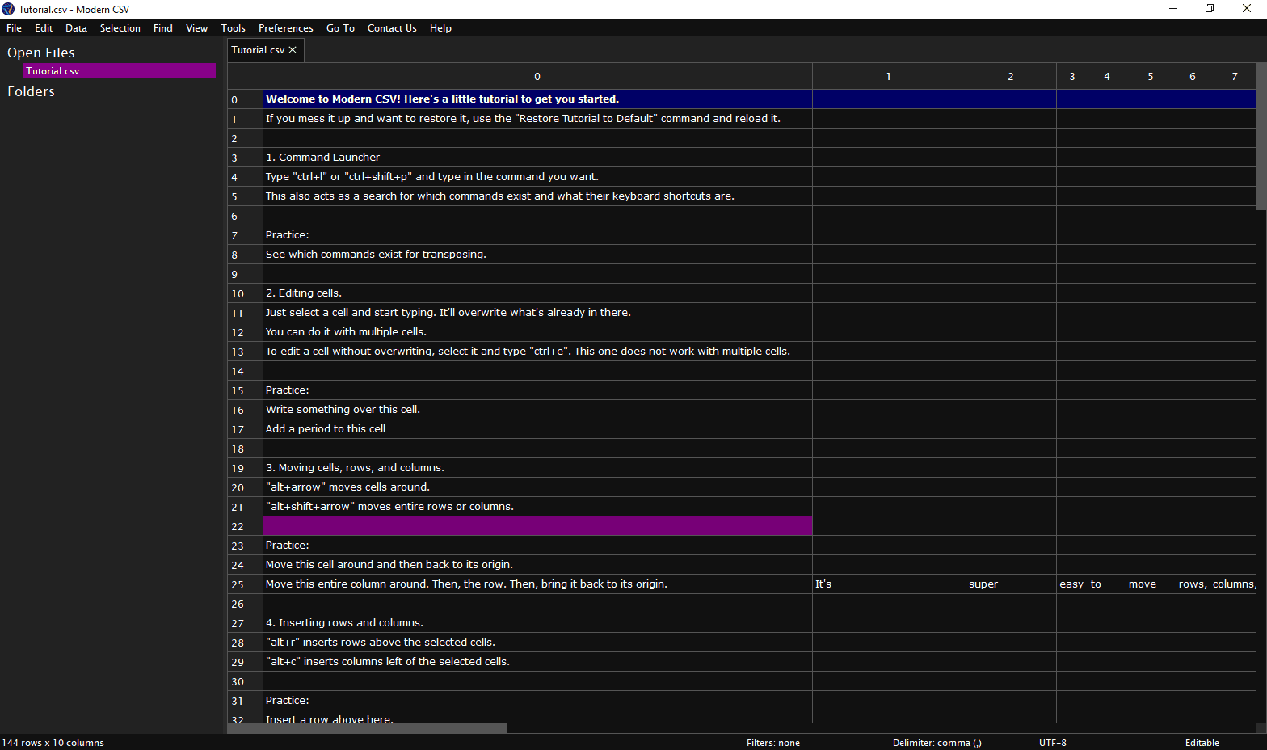Select column 3 header
The width and height of the screenshot is (1267, 750).
click(1072, 77)
